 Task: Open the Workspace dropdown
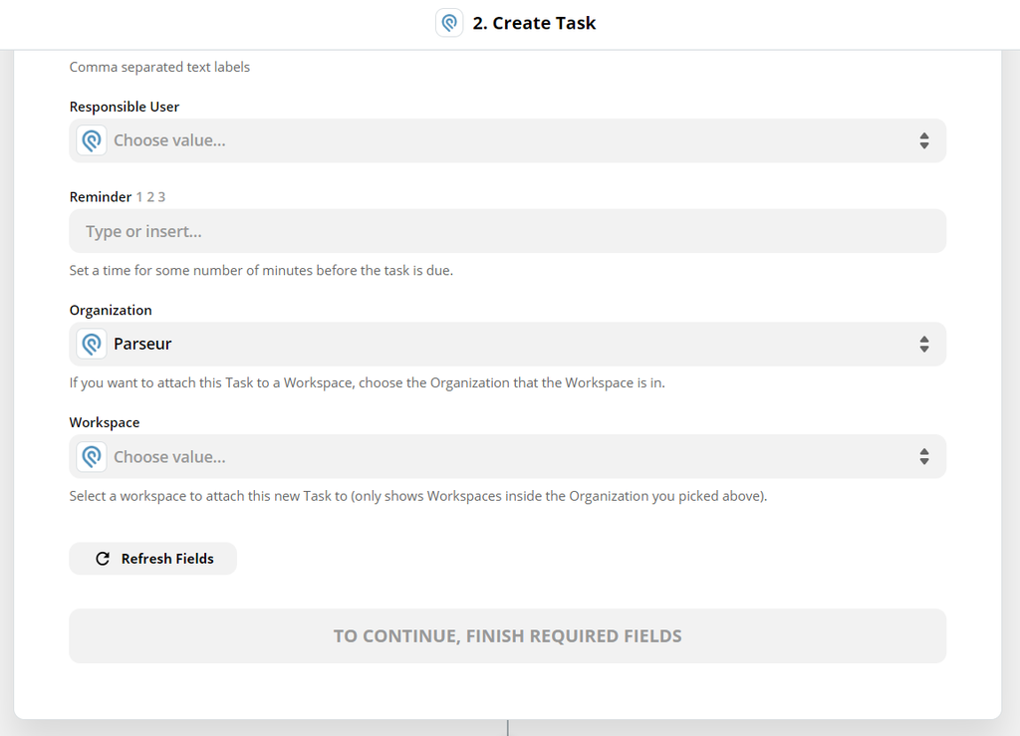pos(498,456)
